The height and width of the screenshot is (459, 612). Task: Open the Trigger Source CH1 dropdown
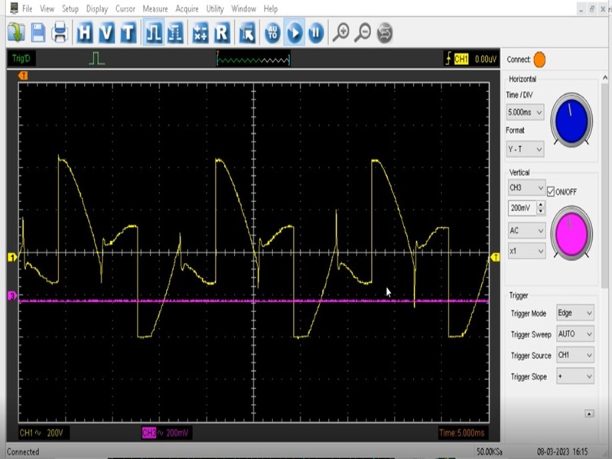[x=575, y=355]
